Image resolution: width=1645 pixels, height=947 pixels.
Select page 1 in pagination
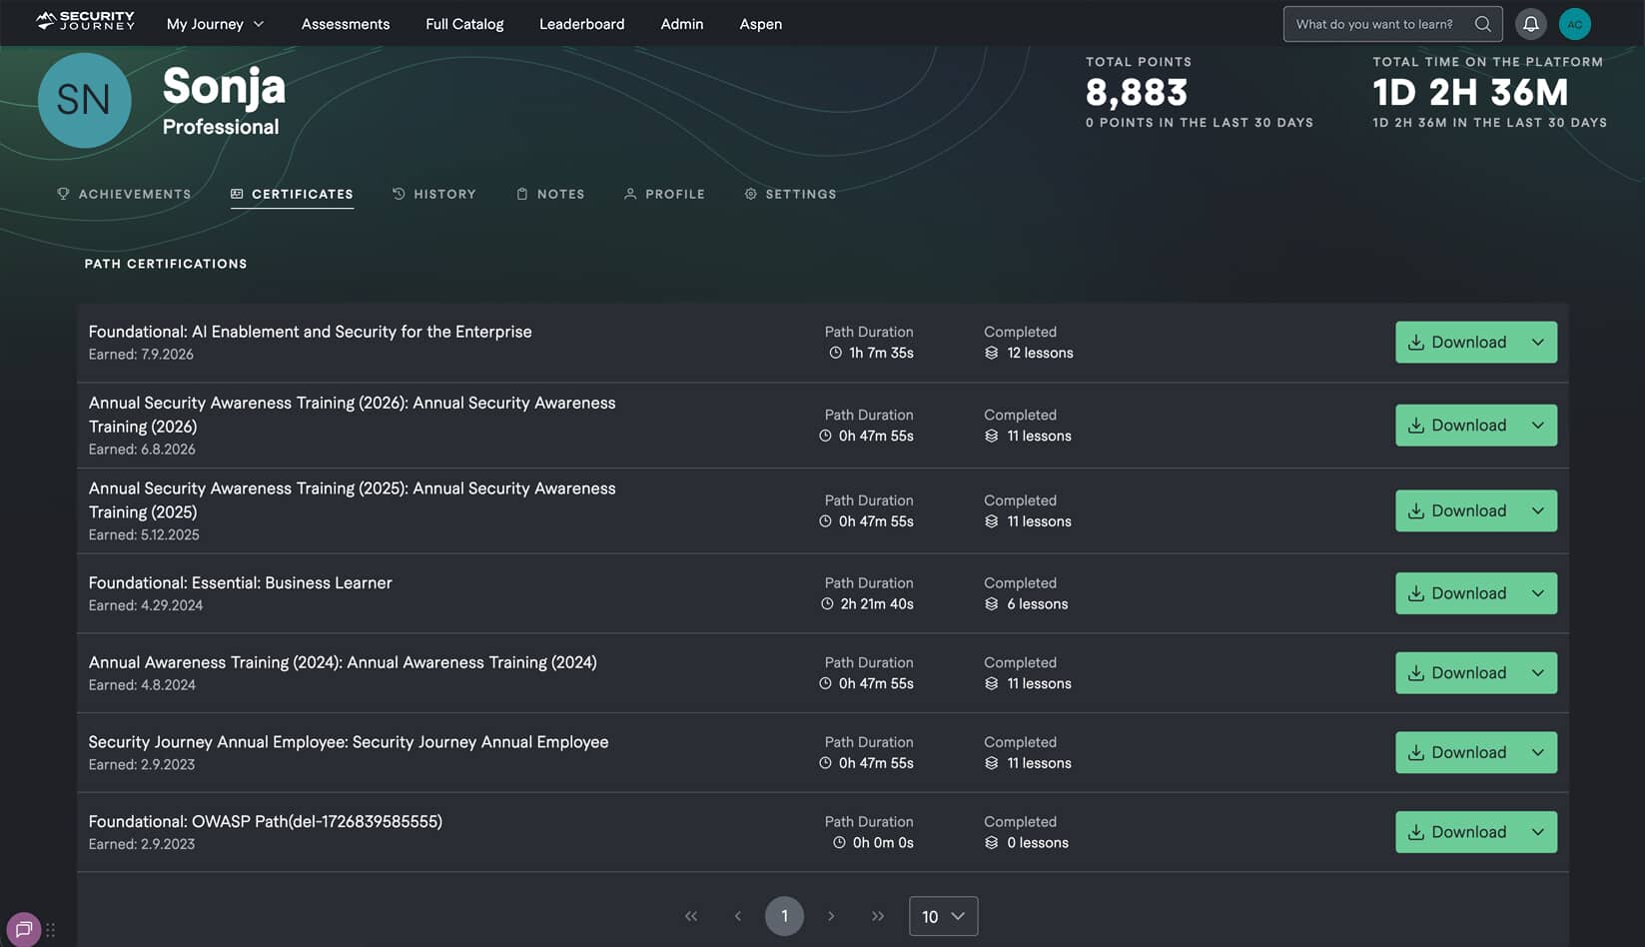(x=784, y=916)
